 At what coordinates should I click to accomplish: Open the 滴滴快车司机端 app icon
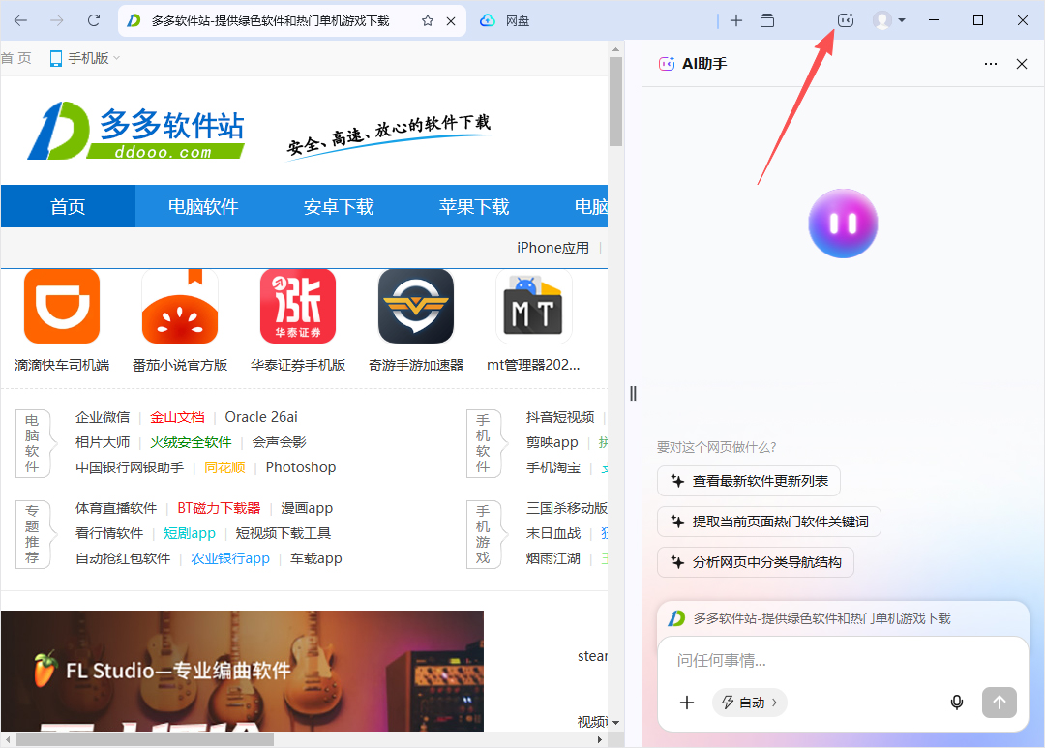coord(62,306)
